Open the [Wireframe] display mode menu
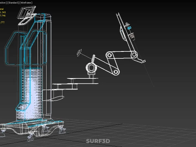Screen dimensions: 196x147 coord(26,3)
